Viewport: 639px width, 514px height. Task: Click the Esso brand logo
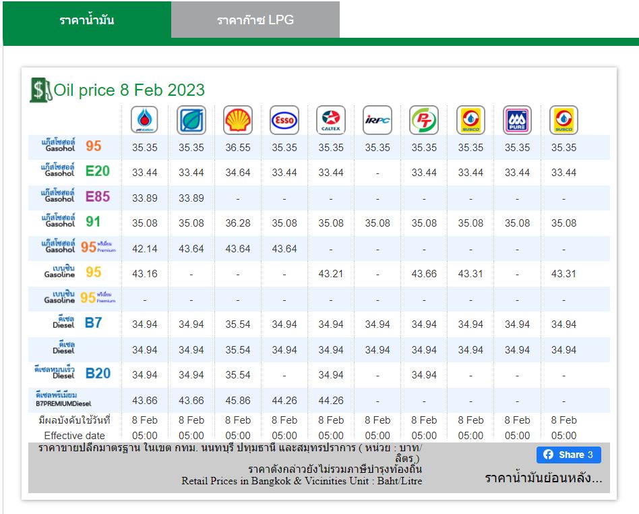click(284, 120)
